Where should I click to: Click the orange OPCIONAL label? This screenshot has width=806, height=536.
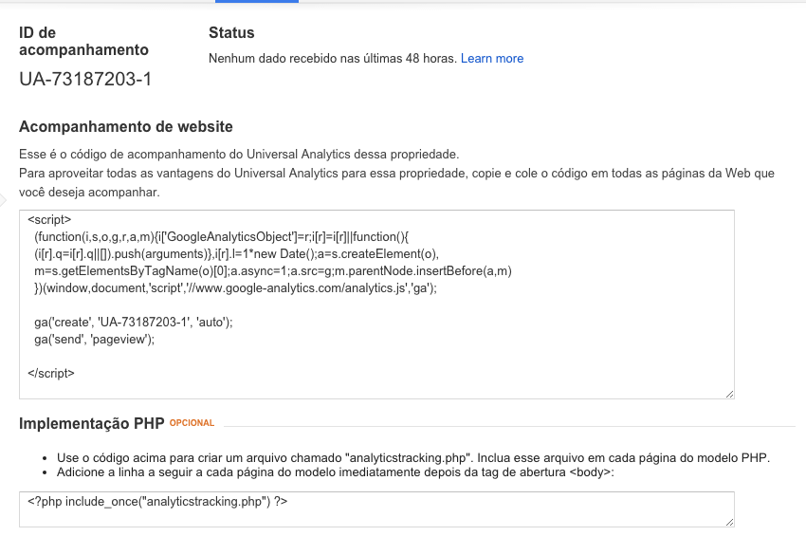coord(192,423)
